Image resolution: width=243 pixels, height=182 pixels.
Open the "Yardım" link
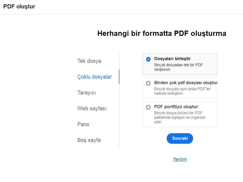coord(180,159)
